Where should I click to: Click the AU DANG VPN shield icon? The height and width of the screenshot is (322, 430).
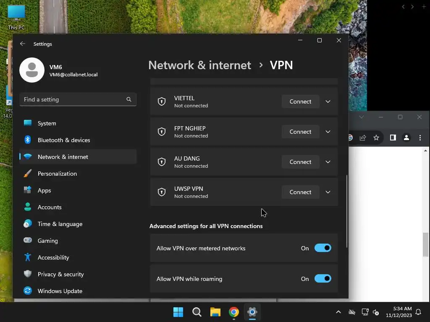pyautogui.click(x=162, y=162)
